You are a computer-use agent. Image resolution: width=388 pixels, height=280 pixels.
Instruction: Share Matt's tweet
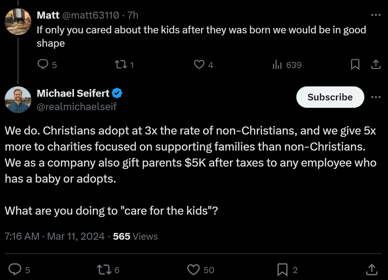click(375, 64)
